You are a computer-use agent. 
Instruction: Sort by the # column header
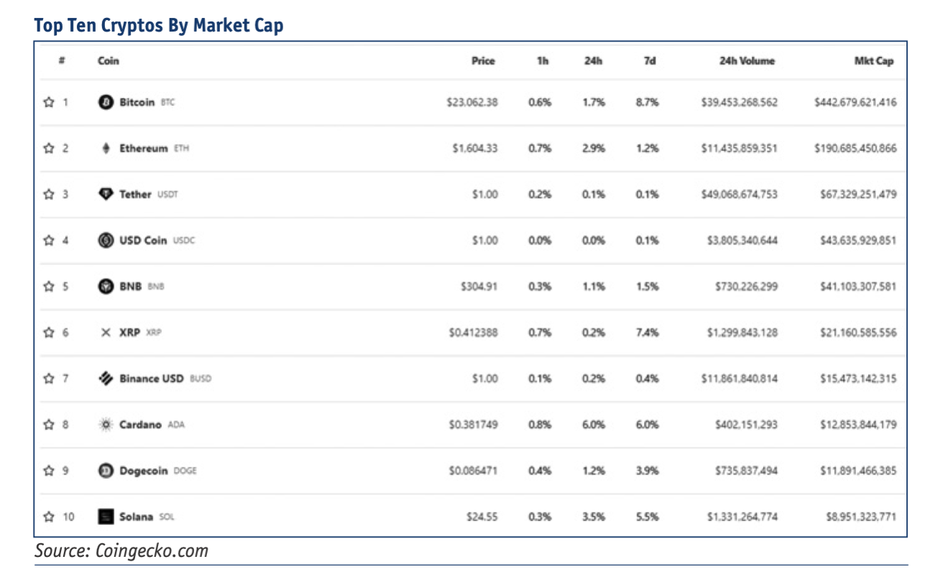[x=62, y=61]
